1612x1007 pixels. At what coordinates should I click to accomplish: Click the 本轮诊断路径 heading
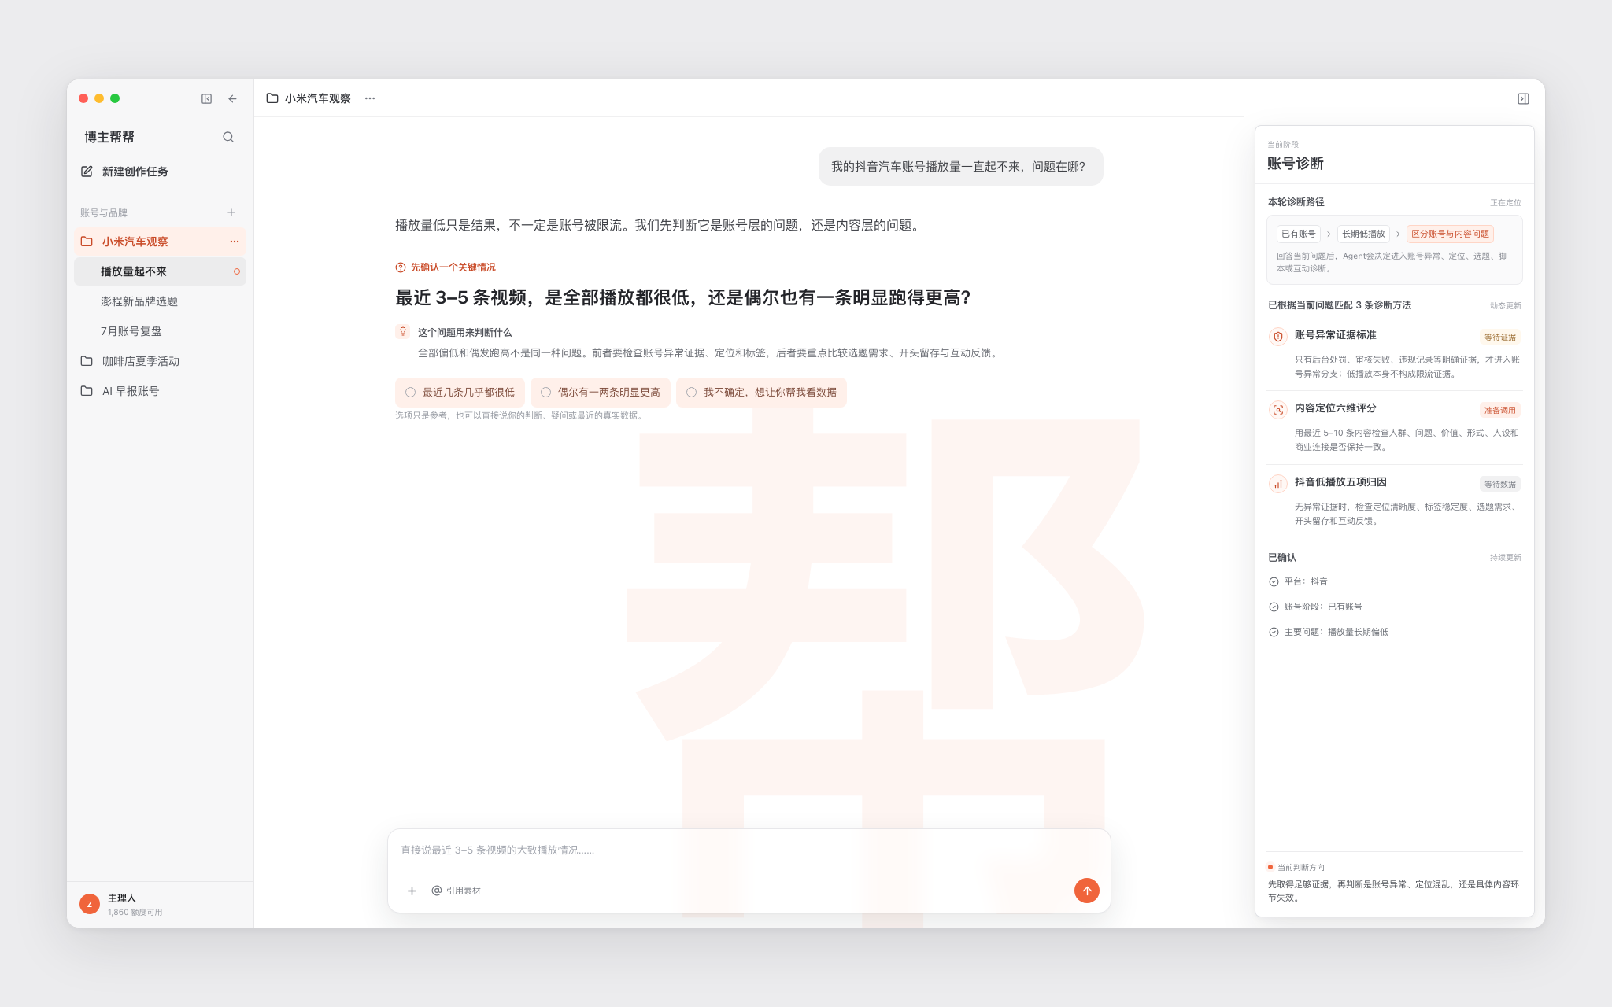[1296, 202]
